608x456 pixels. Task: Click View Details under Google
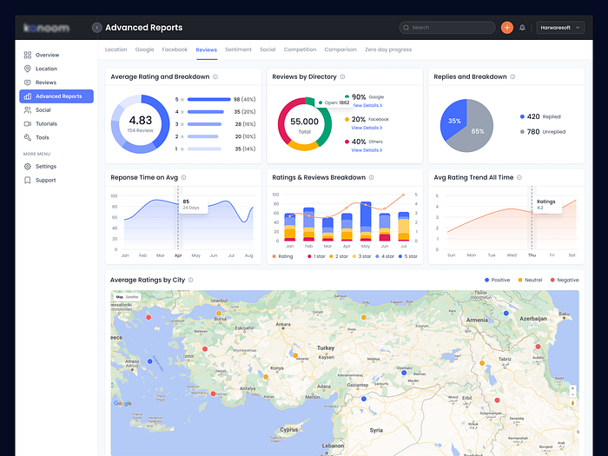click(366, 104)
